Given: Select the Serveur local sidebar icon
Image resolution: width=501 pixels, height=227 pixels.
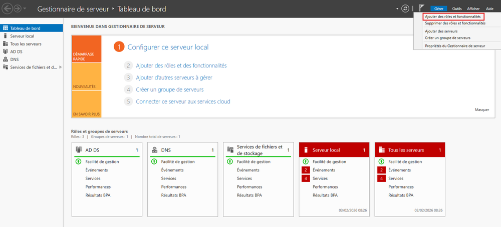Looking at the screenshot, I should tap(6, 36).
